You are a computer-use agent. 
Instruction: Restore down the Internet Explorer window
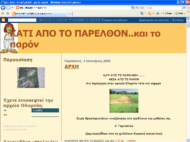tap(183, 2)
